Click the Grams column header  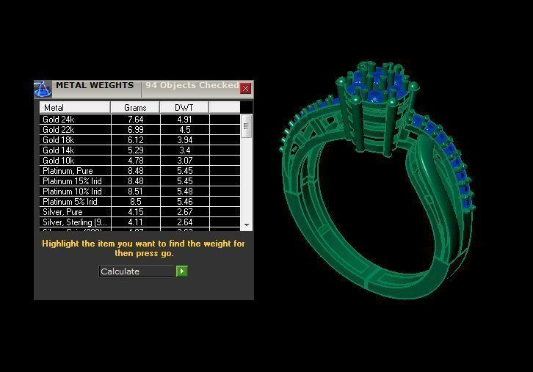coord(135,107)
